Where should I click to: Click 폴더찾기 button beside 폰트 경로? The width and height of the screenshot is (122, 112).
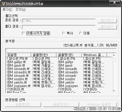point(107,21)
